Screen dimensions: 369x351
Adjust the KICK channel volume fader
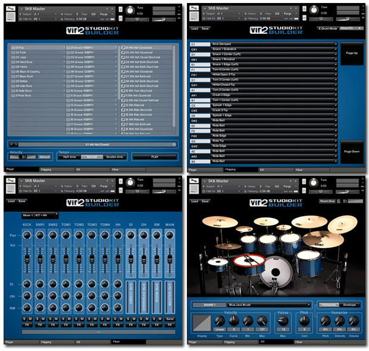click(x=27, y=259)
